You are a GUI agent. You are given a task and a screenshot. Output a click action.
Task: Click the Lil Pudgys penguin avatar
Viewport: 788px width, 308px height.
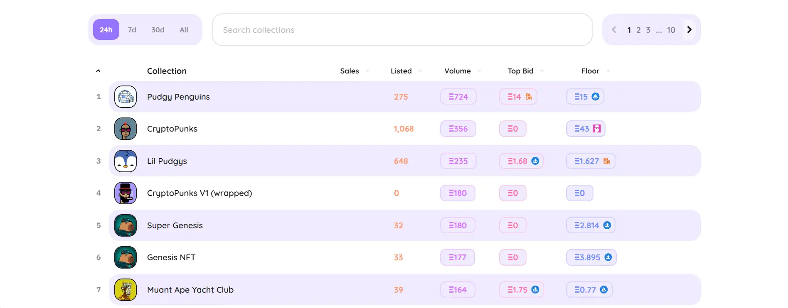126,161
